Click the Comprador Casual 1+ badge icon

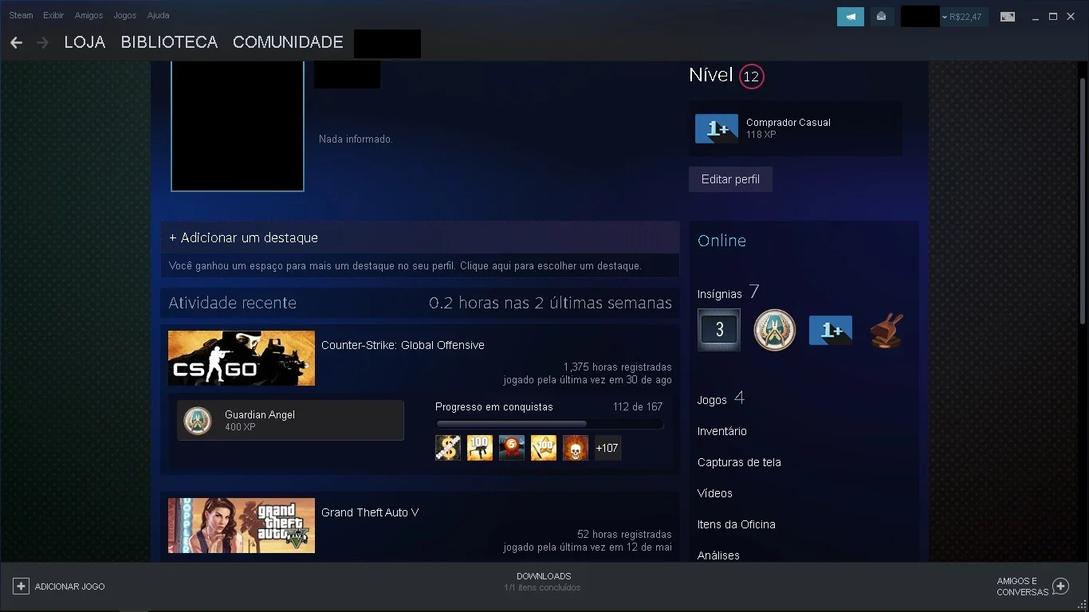pos(717,128)
